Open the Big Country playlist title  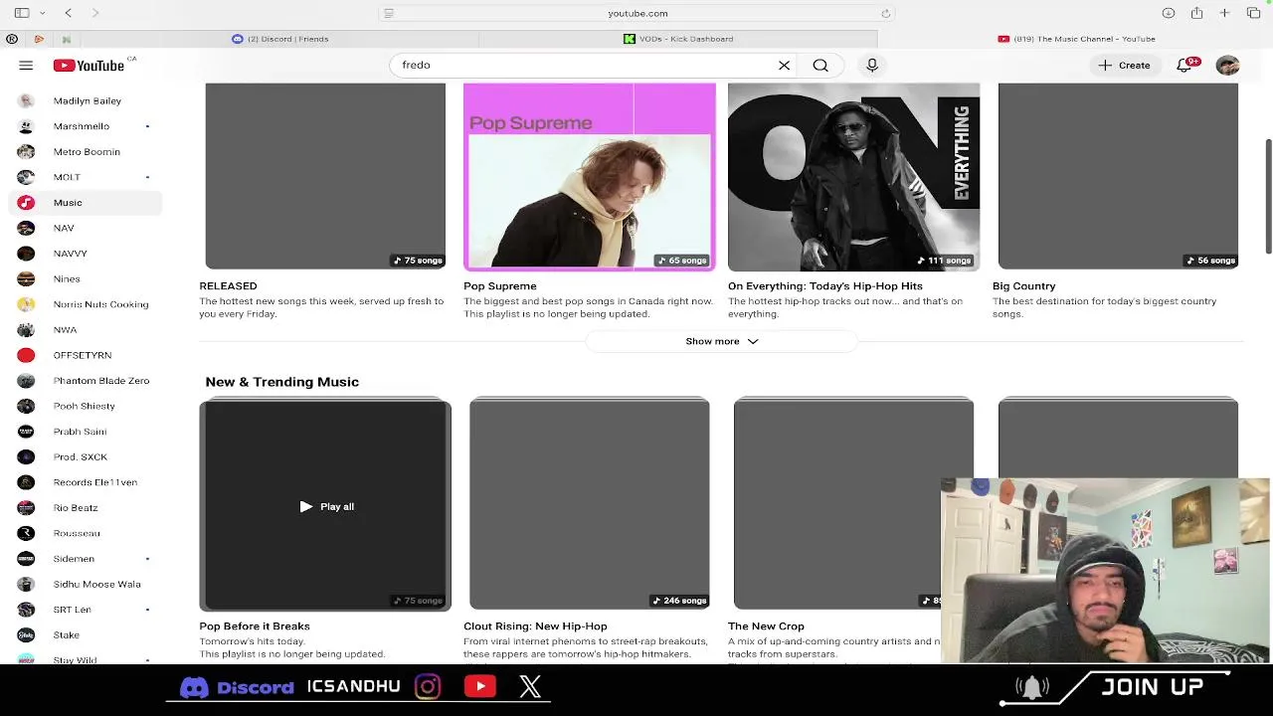[x=1023, y=286]
